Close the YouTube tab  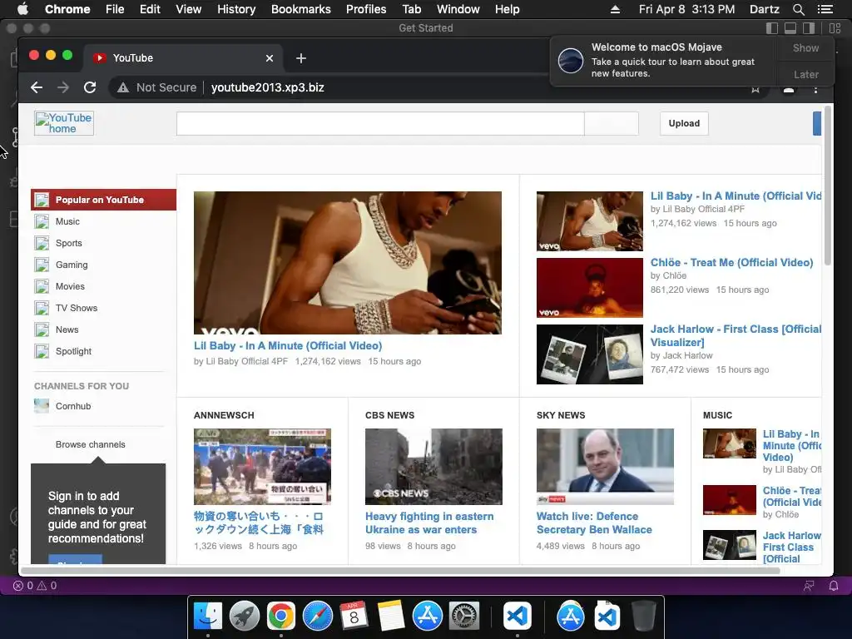pos(270,58)
